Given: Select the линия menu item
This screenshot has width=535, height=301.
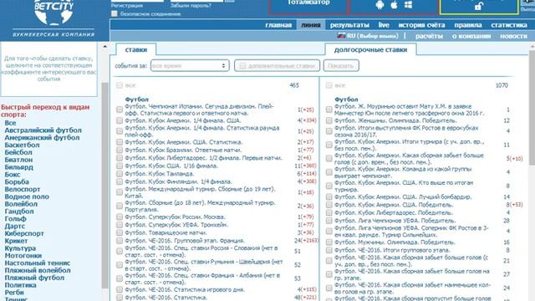Looking at the screenshot, I should coord(311,25).
